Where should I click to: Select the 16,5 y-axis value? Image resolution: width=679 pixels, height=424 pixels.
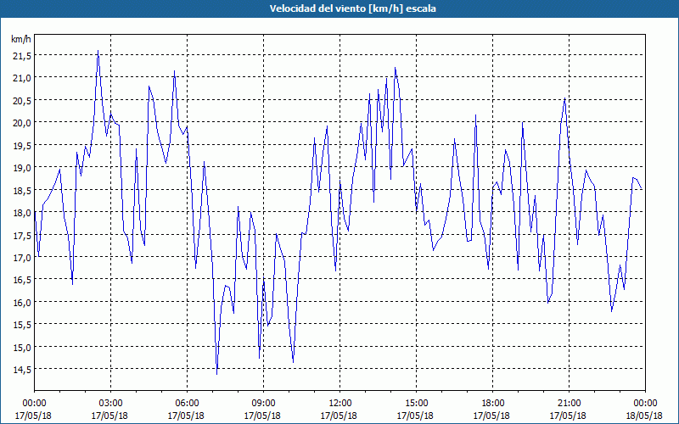point(22,280)
